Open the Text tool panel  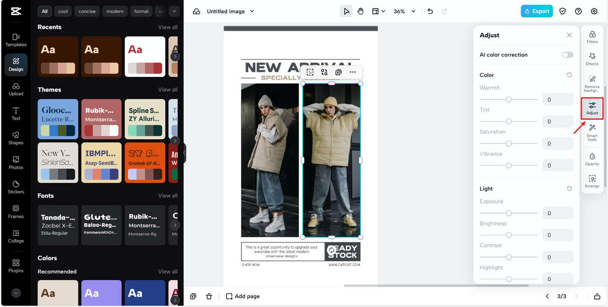coord(16,114)
